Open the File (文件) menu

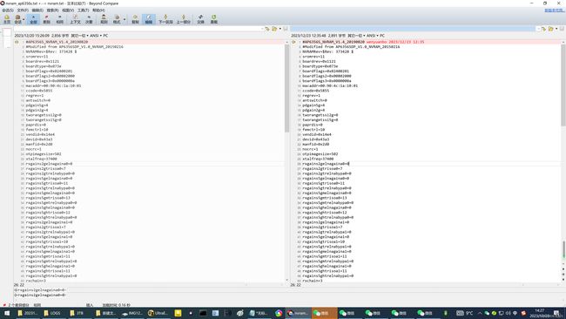tap(23, 10)
